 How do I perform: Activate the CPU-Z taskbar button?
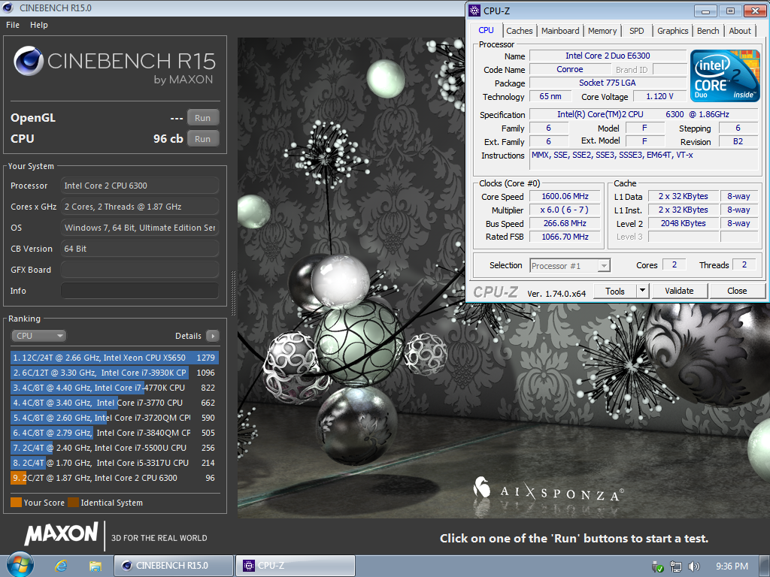pos(295,566)
